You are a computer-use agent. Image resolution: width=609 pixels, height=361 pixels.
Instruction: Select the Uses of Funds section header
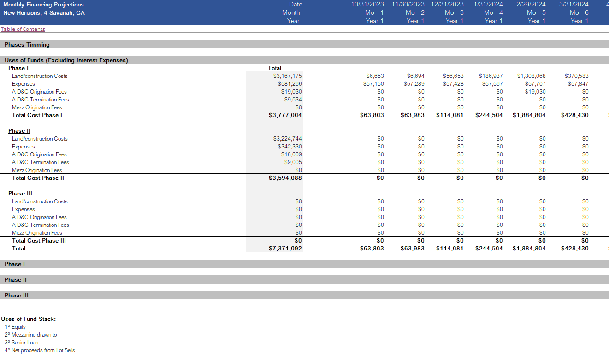point(66,60)
